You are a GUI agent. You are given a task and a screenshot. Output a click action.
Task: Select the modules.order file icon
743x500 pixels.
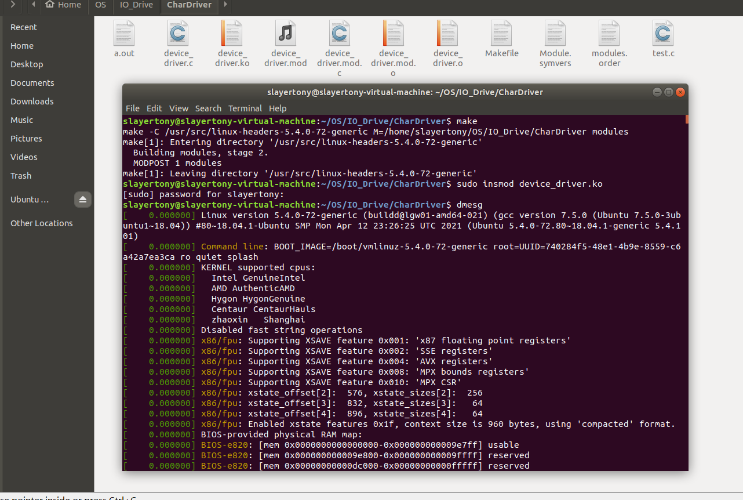(x=609, y=33)
